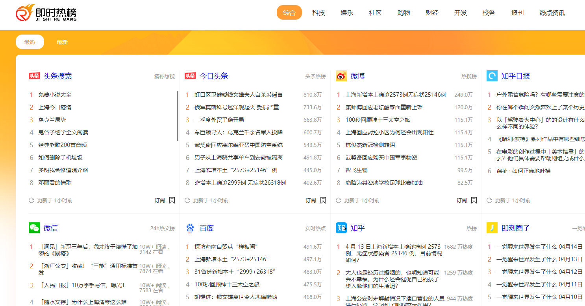Open the 知乎日报 panel icon
Image resolution: width=585 pixels, height=306 pixels.
pyautogui.click(x=492, y=75)
